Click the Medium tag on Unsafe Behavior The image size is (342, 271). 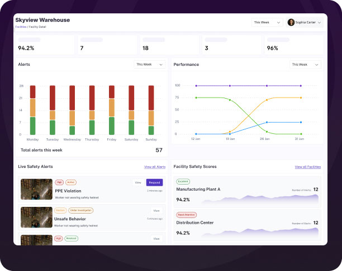tap(60, 210)
